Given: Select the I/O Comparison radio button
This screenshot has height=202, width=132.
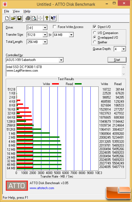Looking at the screenshot, I should [x=94, y=33].
